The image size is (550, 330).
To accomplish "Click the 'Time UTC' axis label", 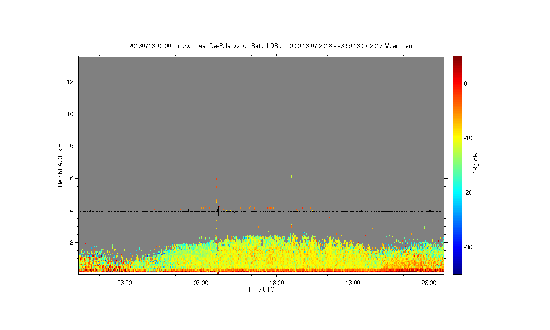I will [261, 290].
